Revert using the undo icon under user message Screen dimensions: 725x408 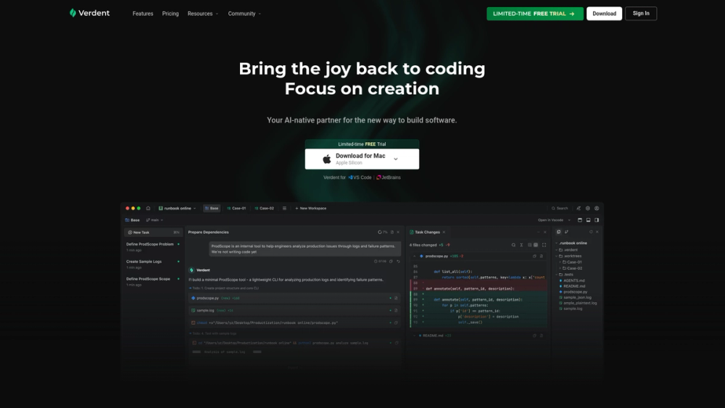click(398, 262)
